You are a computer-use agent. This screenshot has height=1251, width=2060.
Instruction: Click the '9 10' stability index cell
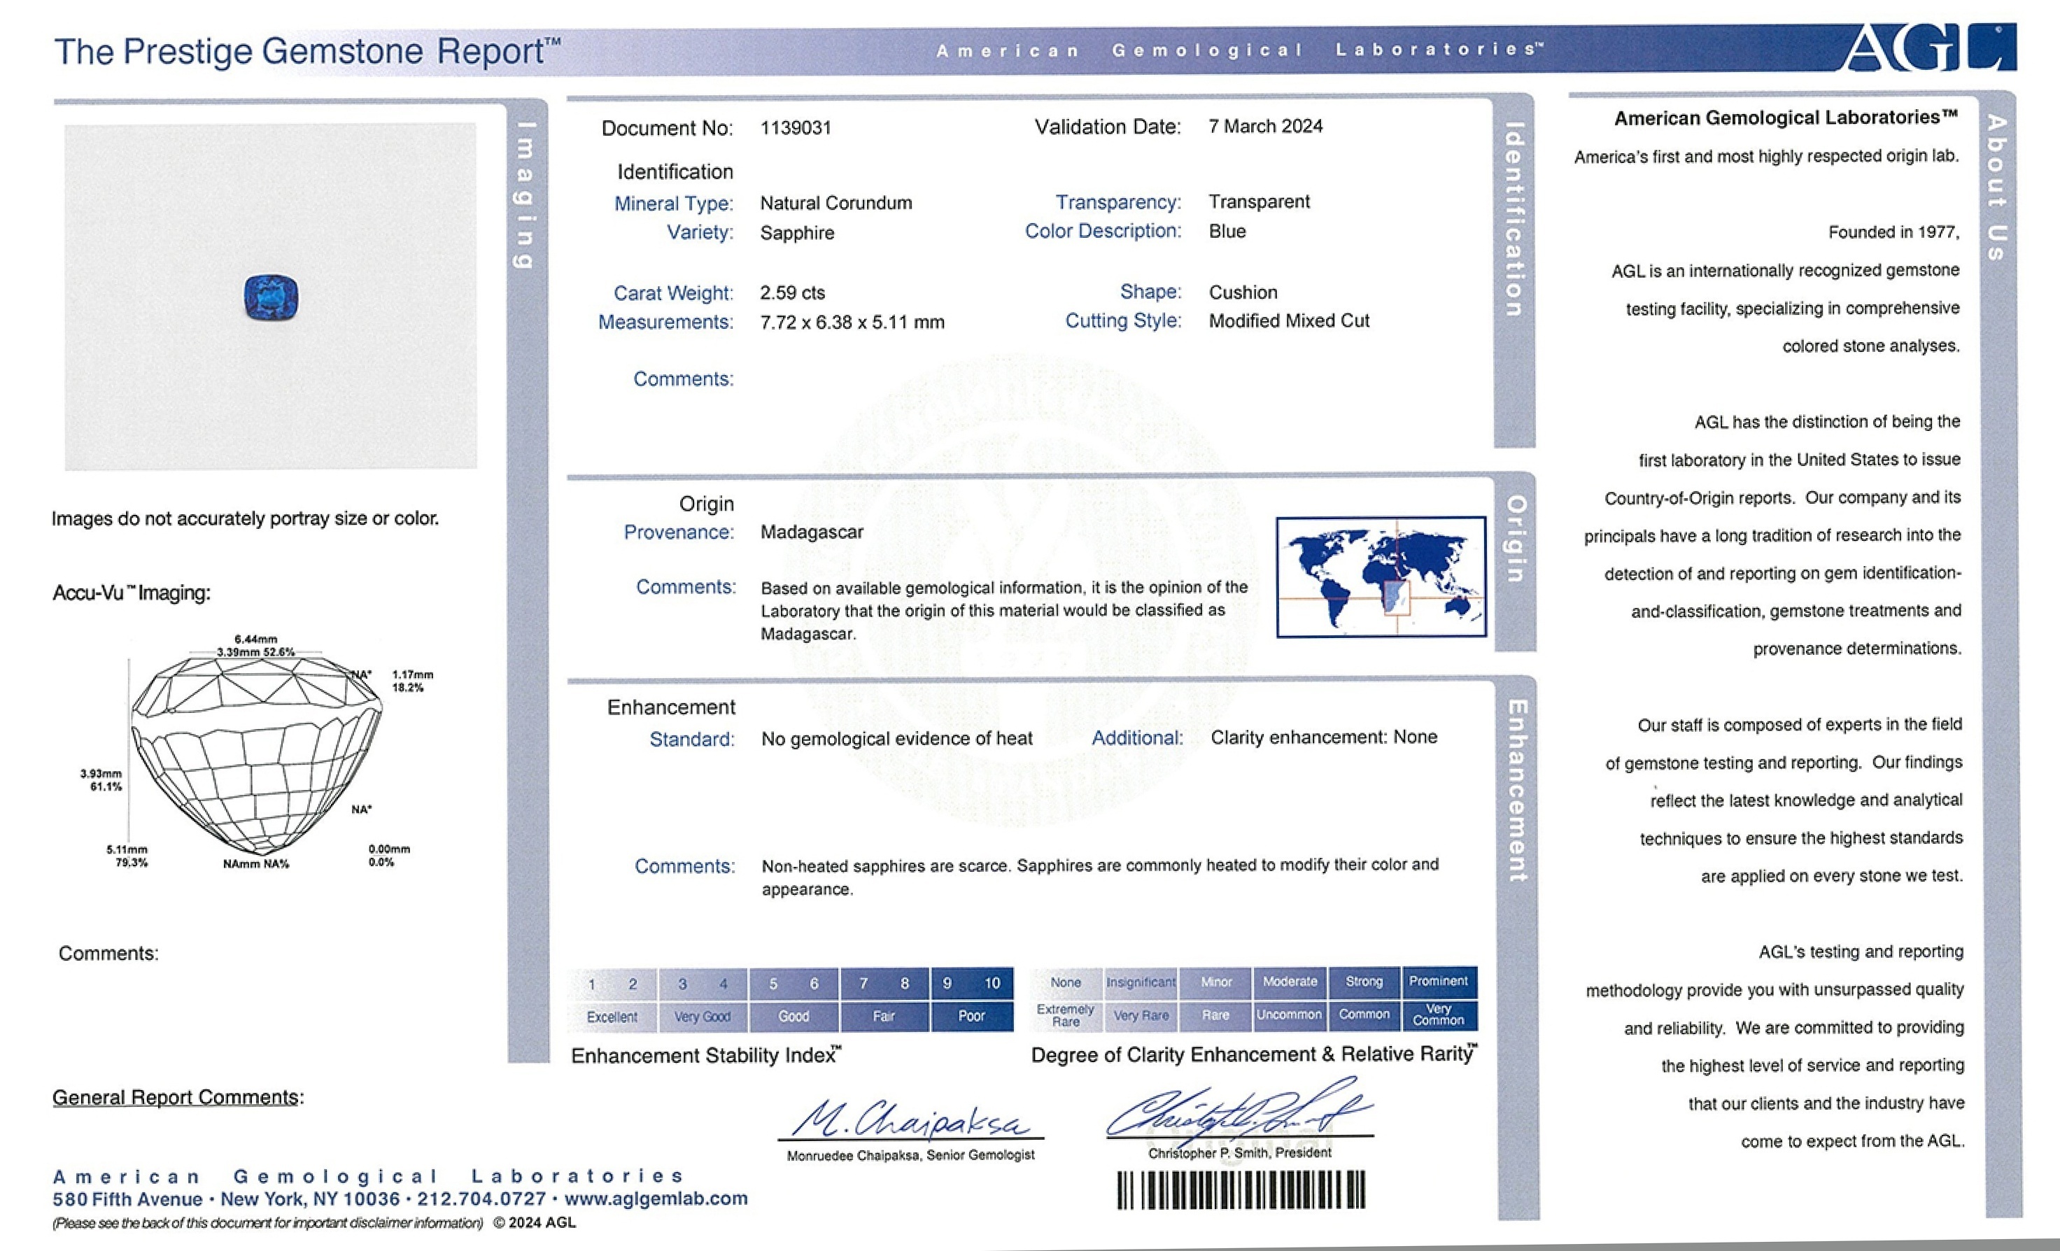point(971,984)
